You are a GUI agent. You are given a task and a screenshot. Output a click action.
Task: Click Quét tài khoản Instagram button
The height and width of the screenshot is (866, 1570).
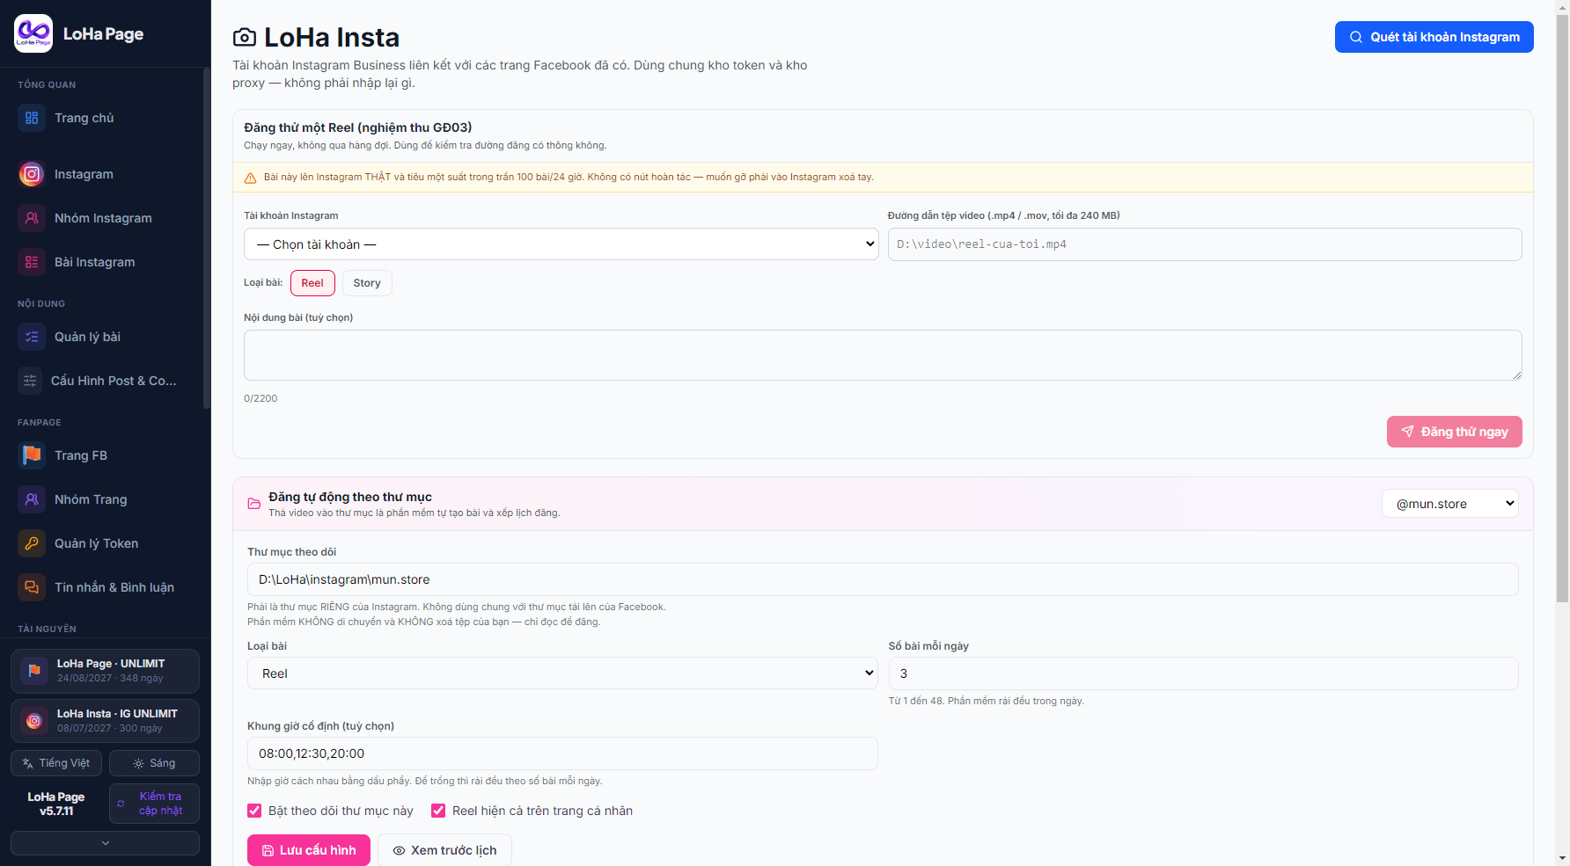click(1434, 37)
